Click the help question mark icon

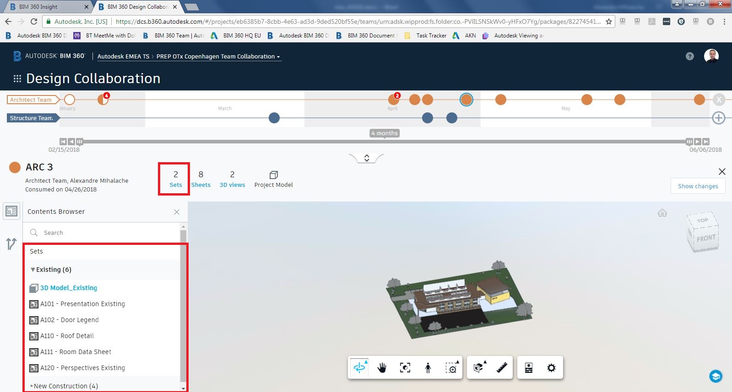(690, 56)
